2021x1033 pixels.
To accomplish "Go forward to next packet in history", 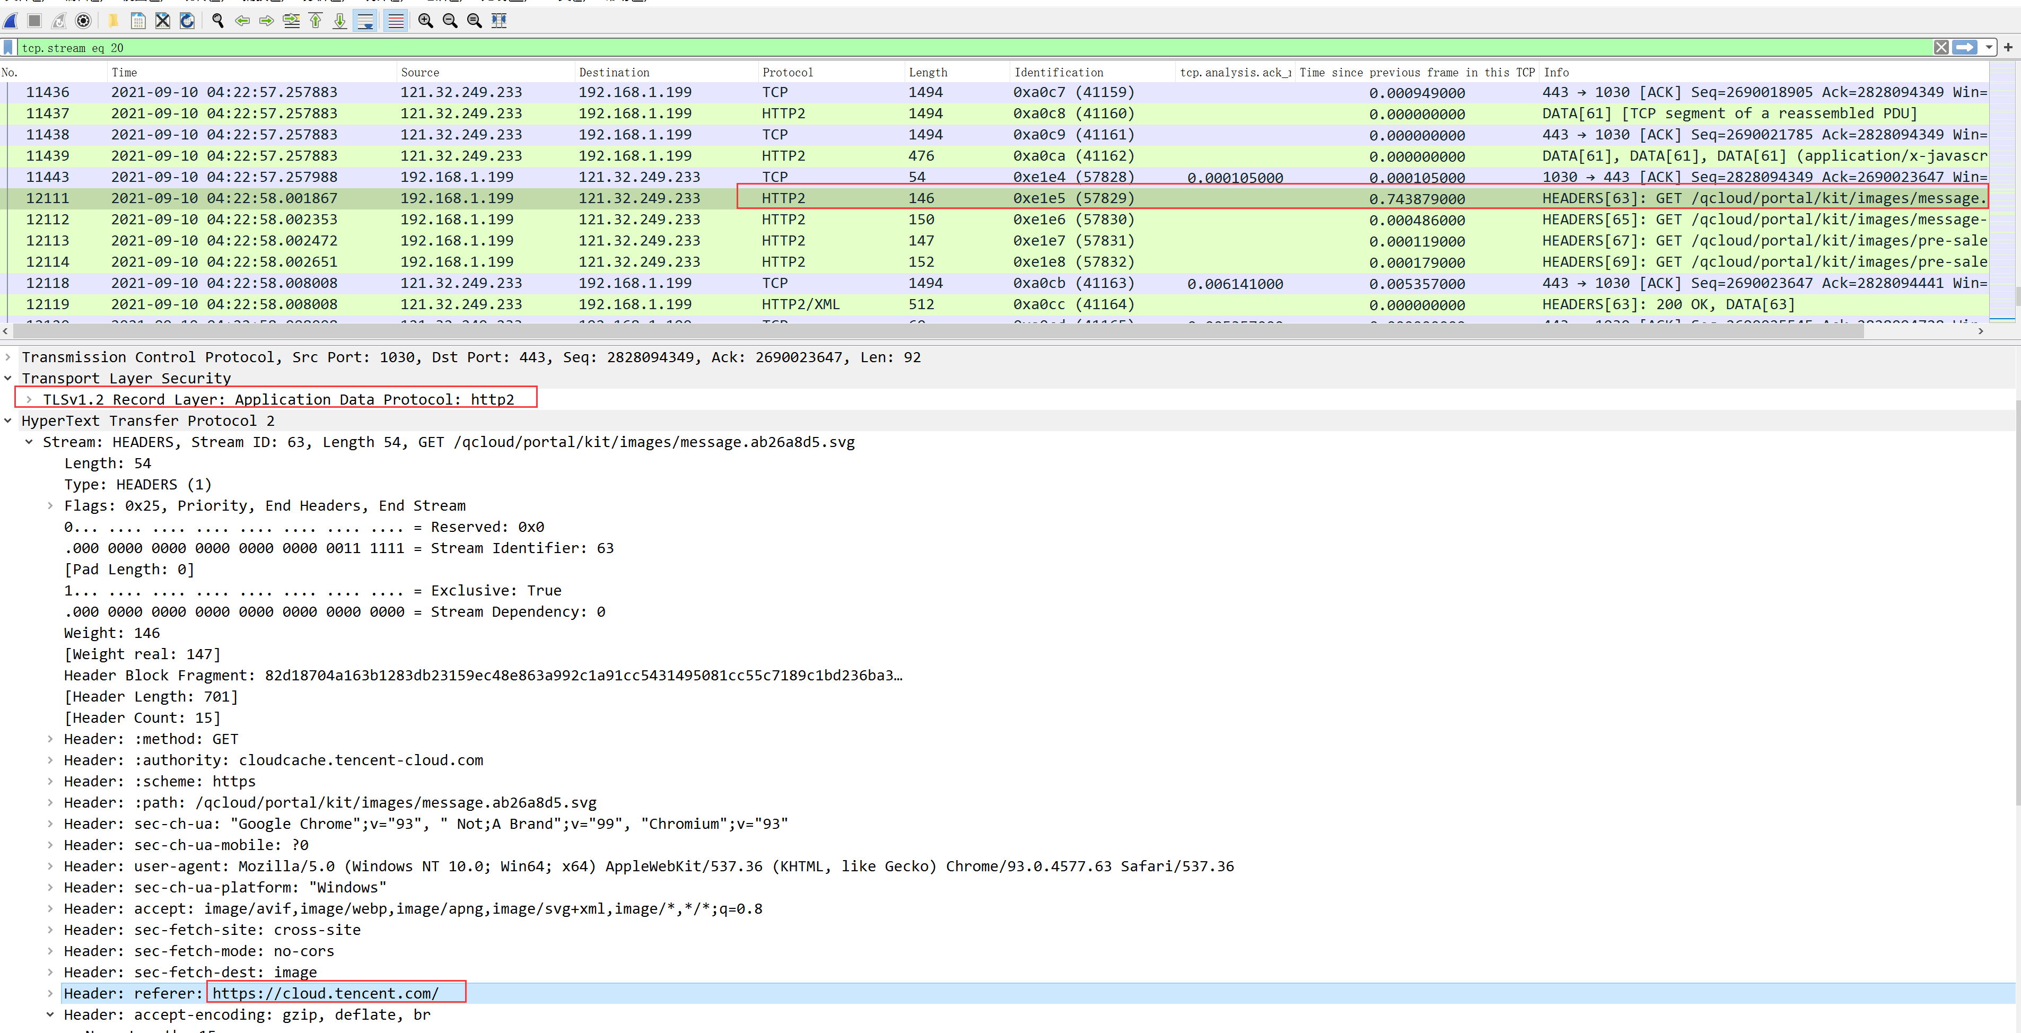I will (267, 21).
